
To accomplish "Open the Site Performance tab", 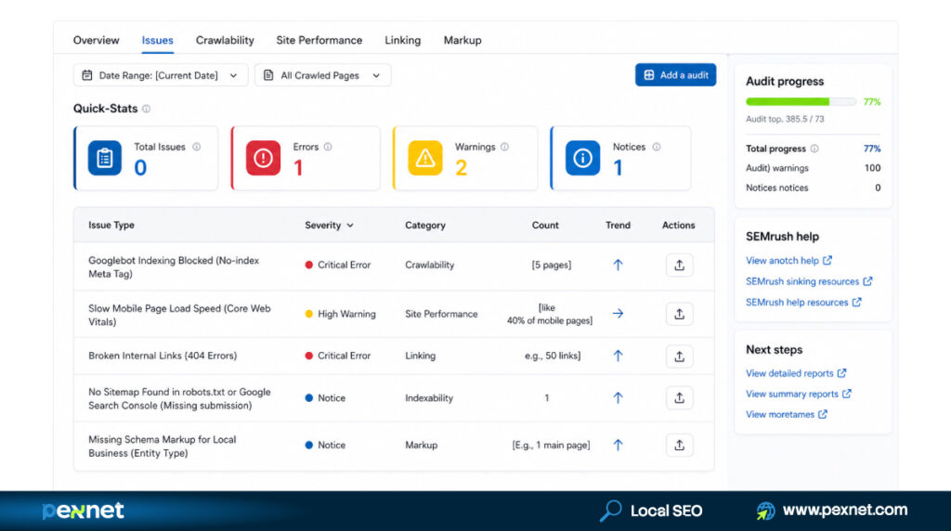I will pyautogui.click(x=319, y=40).
